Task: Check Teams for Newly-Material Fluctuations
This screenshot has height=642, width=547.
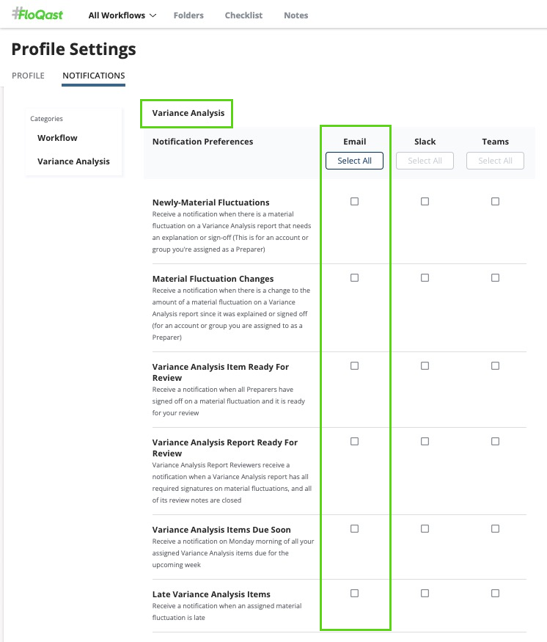Action: point(496,202)
